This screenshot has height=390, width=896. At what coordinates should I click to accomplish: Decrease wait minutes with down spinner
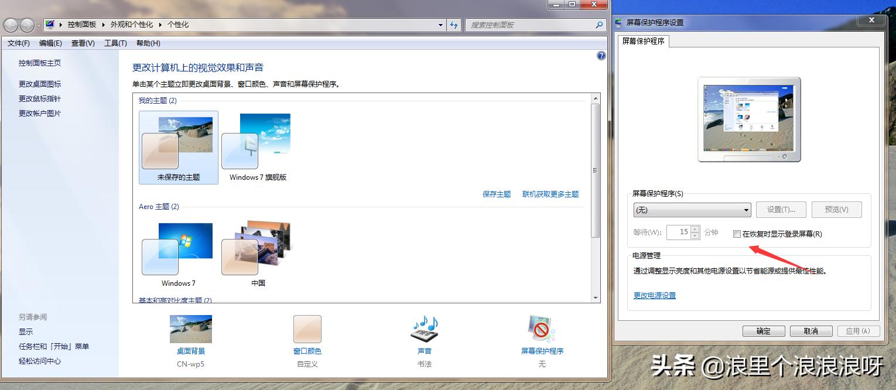pos(695,235)
